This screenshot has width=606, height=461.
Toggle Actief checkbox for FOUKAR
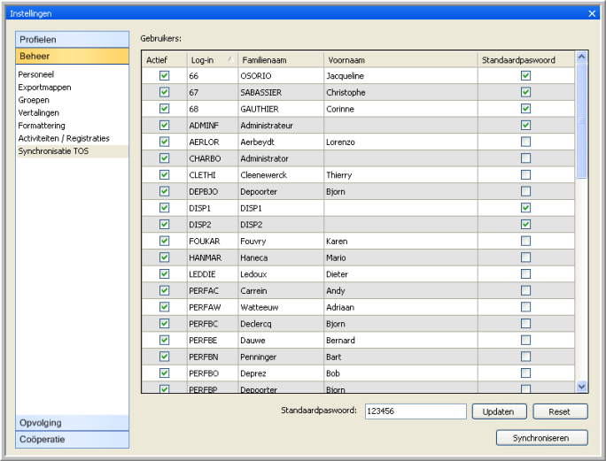[164, 241]
